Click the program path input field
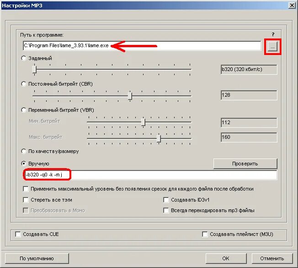The width and height of the screenshot is (298, 268). (x=142, y=46)
